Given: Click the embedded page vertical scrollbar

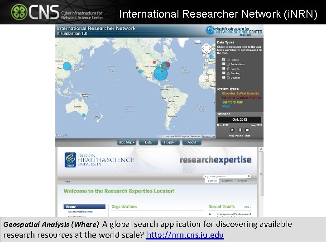Looking at the screenshot, I should [261, 174].
